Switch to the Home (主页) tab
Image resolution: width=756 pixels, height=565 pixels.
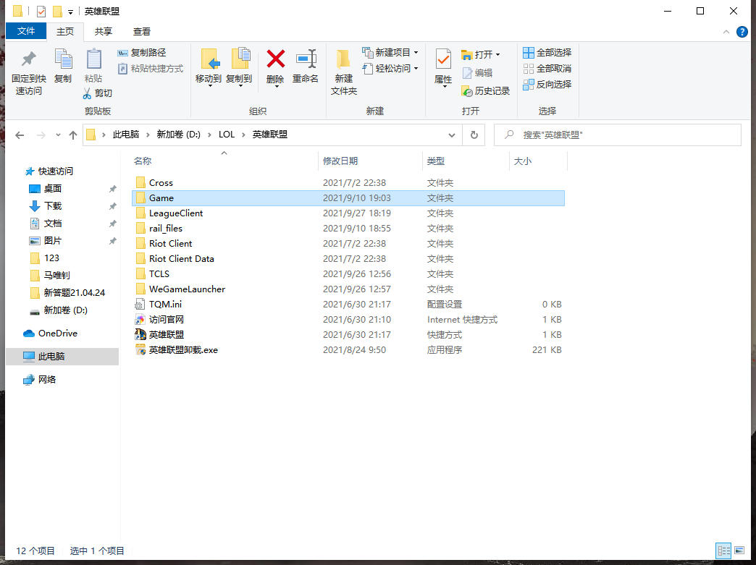tap(65, 31)
